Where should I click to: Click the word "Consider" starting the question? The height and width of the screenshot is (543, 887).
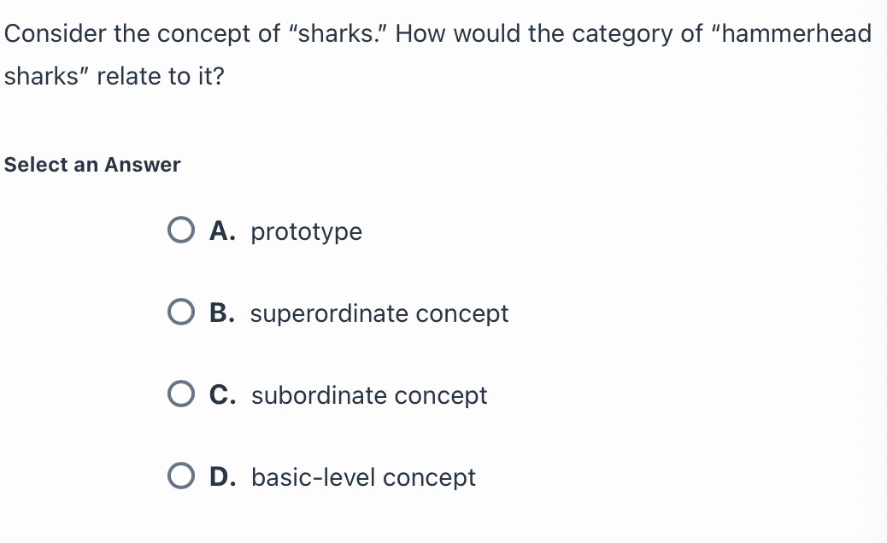point(55,33)
